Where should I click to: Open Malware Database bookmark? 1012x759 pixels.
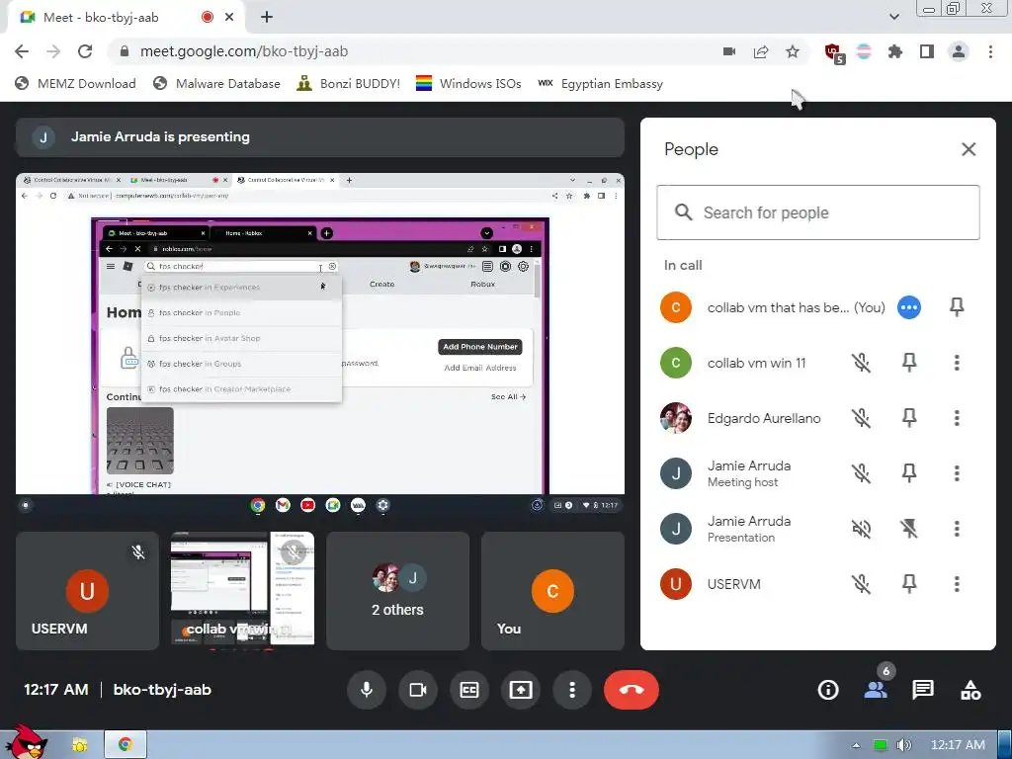pos(216,84)
